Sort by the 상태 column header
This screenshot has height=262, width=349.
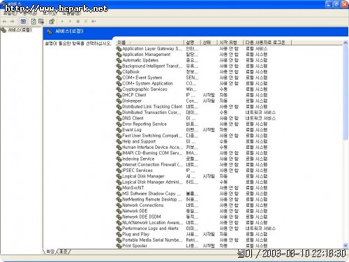point(209,43)
